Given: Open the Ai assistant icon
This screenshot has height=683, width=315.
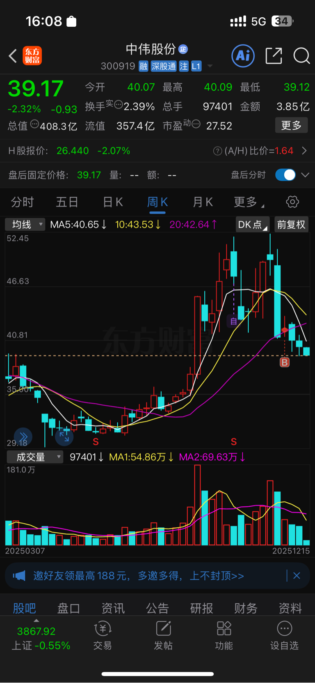Looking at the screenshot, I should pos(243,56).
